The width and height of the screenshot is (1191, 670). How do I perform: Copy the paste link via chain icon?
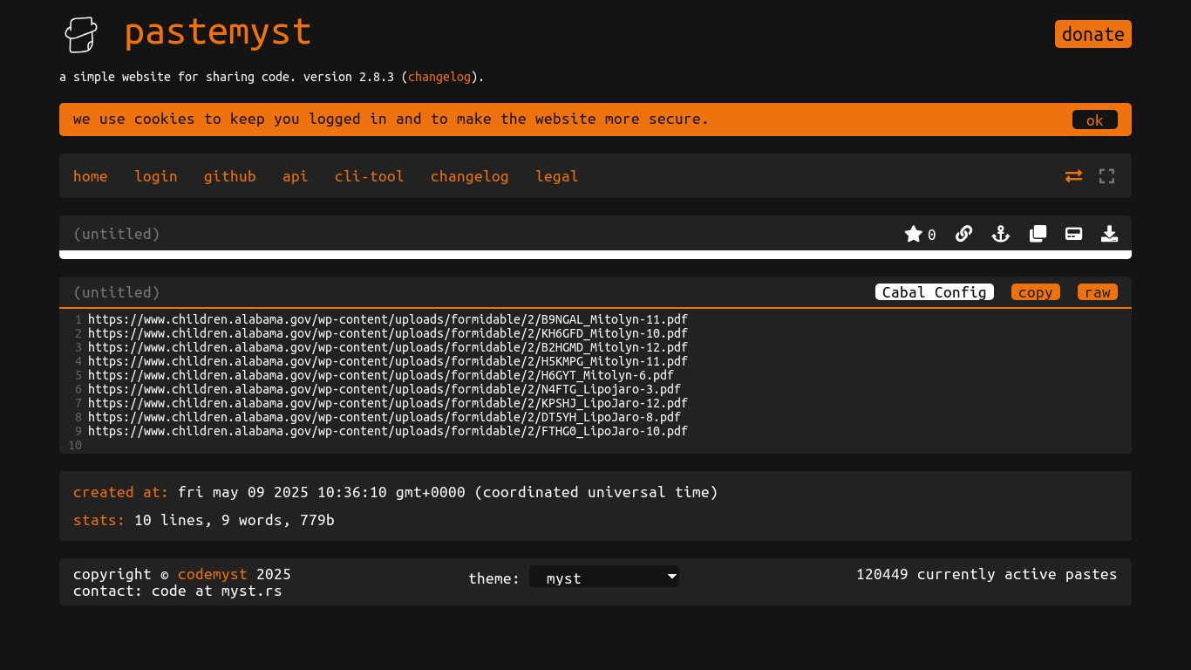pyautogui.click(x=963, y=234)
